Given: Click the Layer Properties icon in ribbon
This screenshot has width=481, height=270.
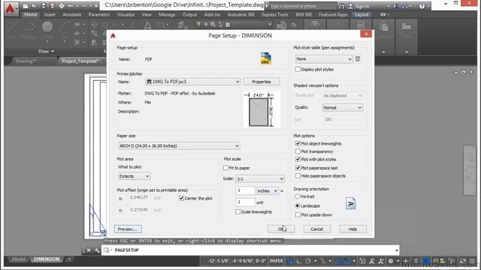Looking at the screenshot, I should coord(182,26).
